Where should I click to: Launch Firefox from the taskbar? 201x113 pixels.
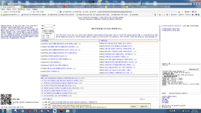(35, 111)
